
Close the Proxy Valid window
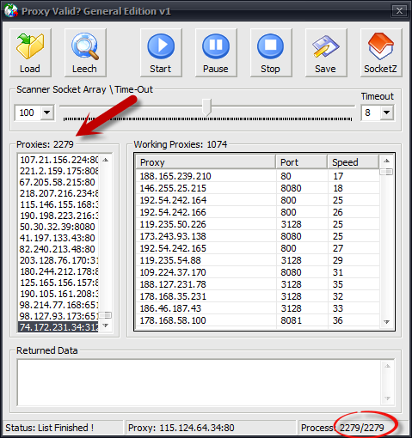399,11
